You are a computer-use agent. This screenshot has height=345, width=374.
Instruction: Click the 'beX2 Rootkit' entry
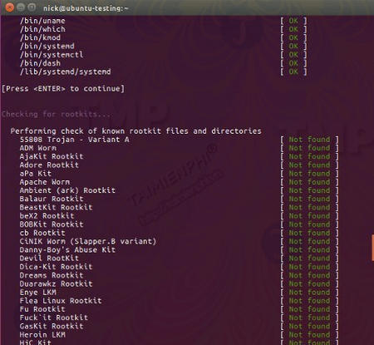[x=47, y=216]
